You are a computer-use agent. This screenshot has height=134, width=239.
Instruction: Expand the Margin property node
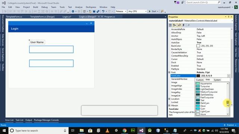(169, 105)
